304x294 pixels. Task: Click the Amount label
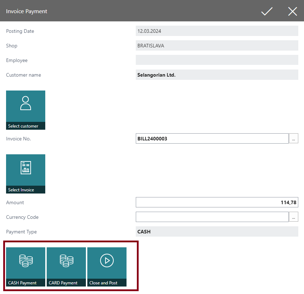point(15,202)
